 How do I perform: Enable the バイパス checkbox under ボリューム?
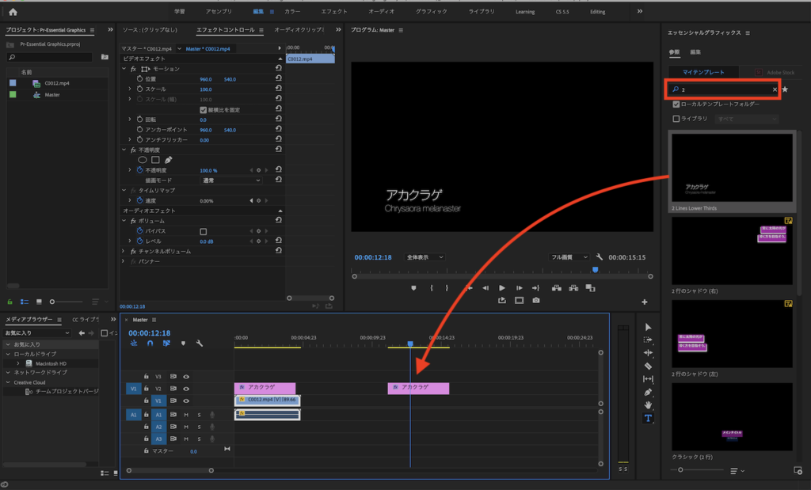click(x=204, y=231)
